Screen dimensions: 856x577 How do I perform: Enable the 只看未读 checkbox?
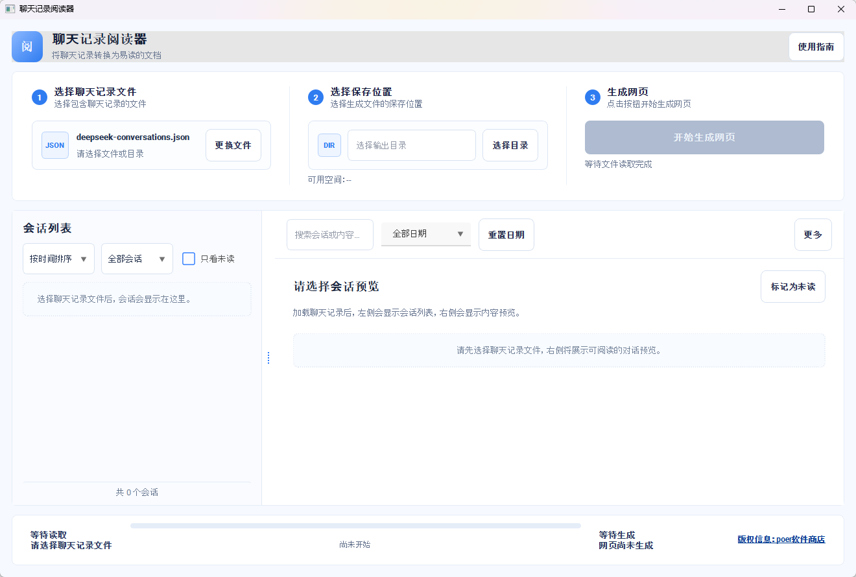coord(189,259)
